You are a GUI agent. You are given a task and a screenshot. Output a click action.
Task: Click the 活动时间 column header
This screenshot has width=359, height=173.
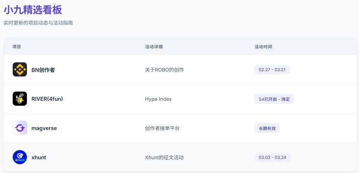[263, 47]
